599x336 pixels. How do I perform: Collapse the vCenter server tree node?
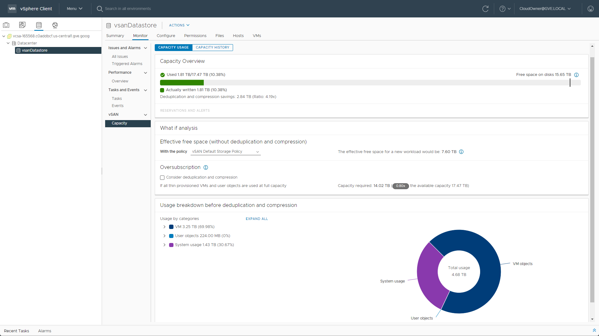pyautogui.click(x=4, y=36)
